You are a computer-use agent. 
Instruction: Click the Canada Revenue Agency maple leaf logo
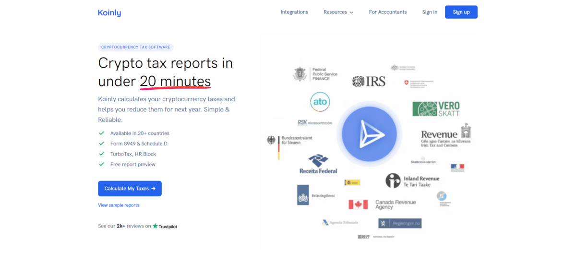358,204
